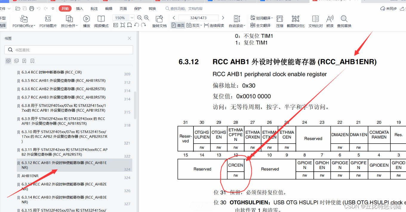
Task: Click expand all bookmarks icon
Action: pyautogui.click(x=8, y=61)
